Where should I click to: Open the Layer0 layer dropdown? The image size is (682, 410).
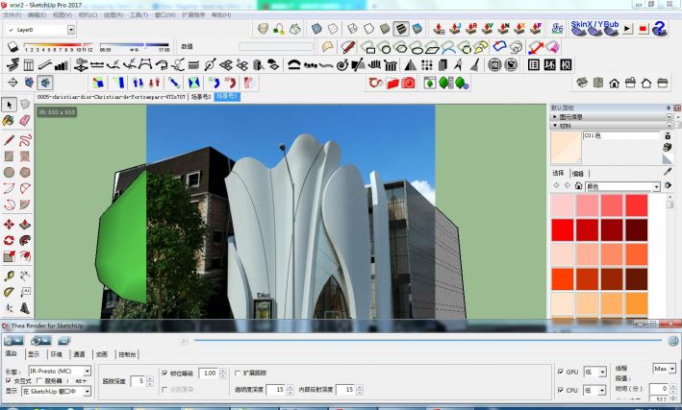(x=71, y=30)
